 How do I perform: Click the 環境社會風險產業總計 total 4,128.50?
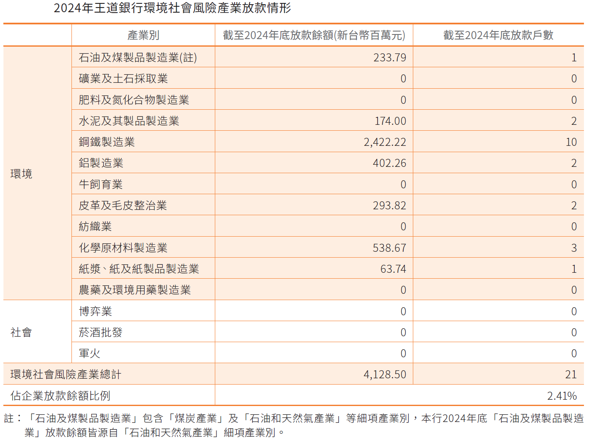tap(385, 374)
